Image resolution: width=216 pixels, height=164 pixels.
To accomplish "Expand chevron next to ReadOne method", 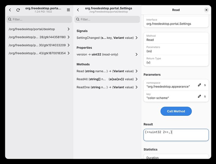I will (x=136, y=87).
